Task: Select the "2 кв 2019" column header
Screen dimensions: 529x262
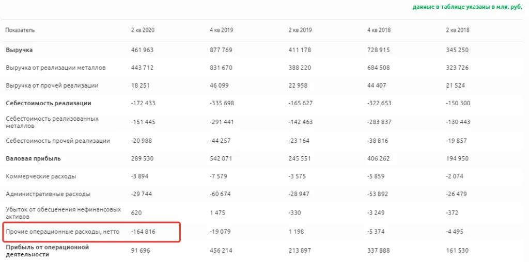Action: coord(300,30)
